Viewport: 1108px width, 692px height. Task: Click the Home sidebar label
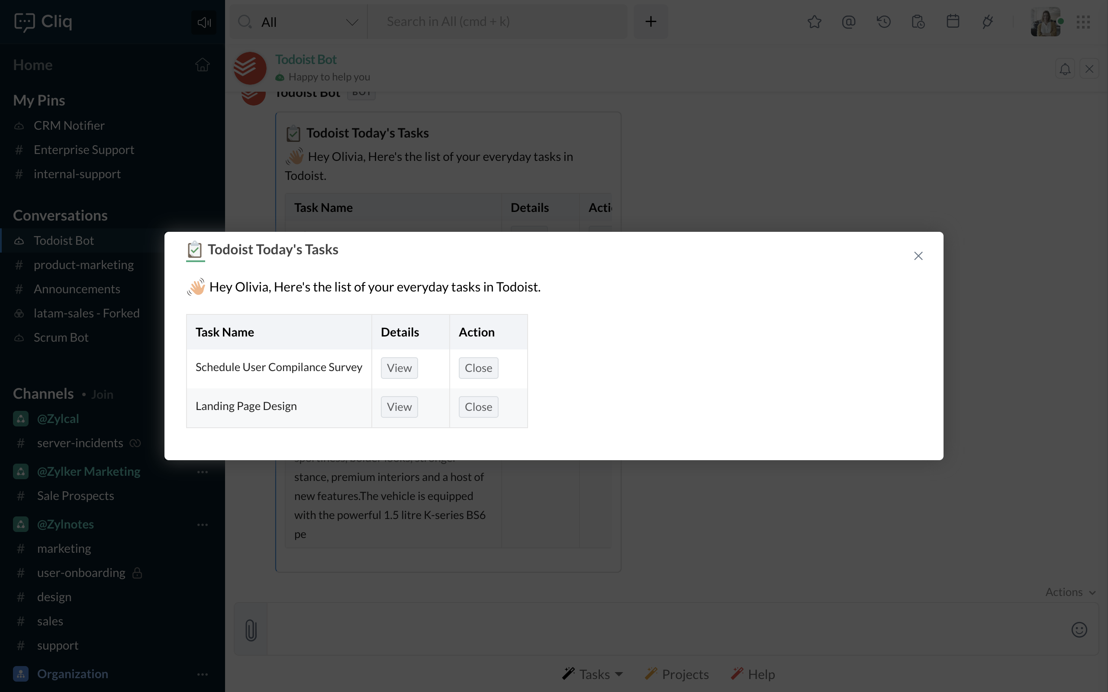[32, 64]
